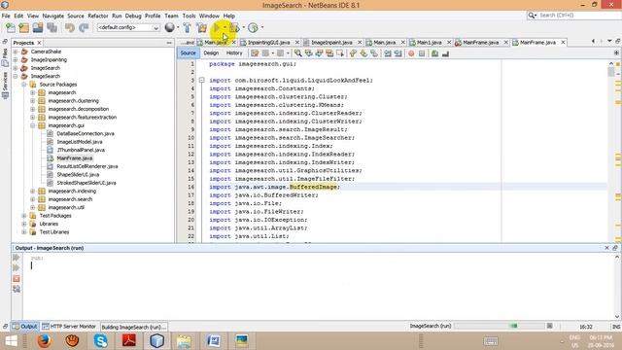Cancel the ImageSearch run progress task

click(x=549, y=326)
